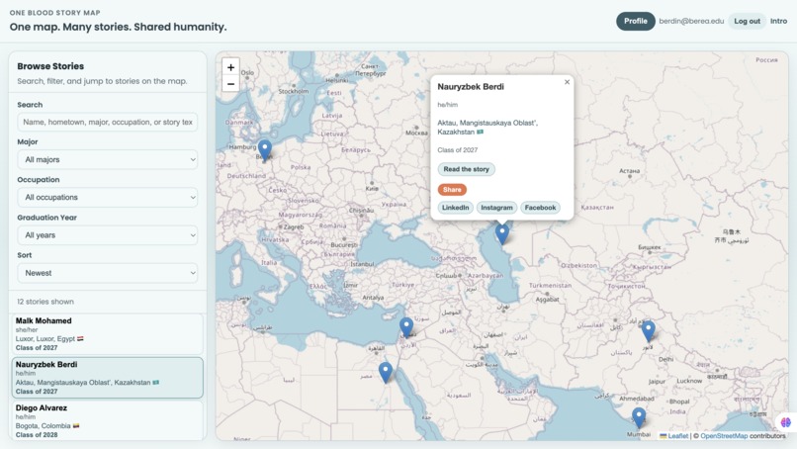Click the 'ONE BLOOD STORY MAP' title
This screenshot has width=797, height=449.
click(55, 13)
